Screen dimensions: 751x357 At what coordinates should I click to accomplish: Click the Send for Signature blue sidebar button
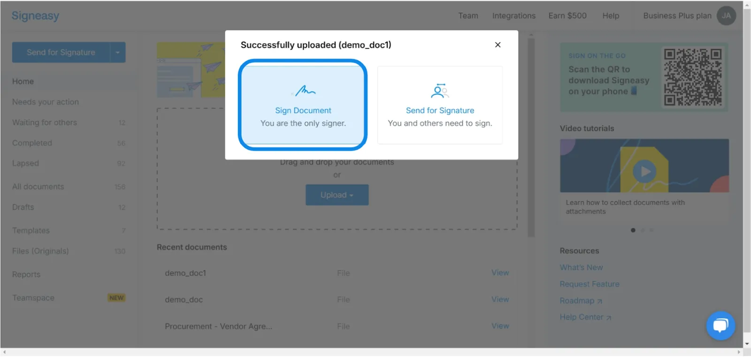(61, 53)
